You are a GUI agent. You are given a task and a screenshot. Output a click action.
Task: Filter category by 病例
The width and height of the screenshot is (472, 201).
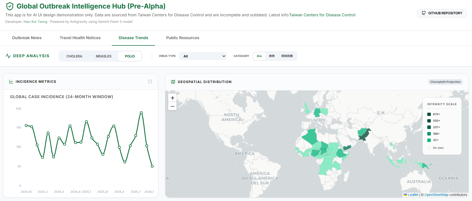point(272,56)
